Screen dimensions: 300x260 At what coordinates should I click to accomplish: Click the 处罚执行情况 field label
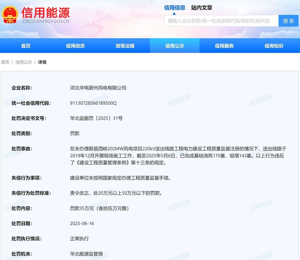click(27, 238)
